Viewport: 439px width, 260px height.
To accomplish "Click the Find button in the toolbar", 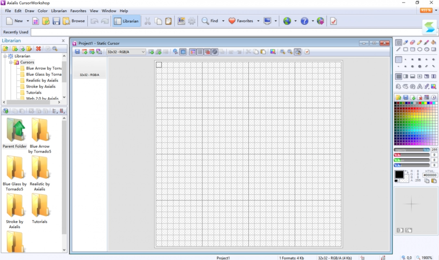I will (210, 21).
